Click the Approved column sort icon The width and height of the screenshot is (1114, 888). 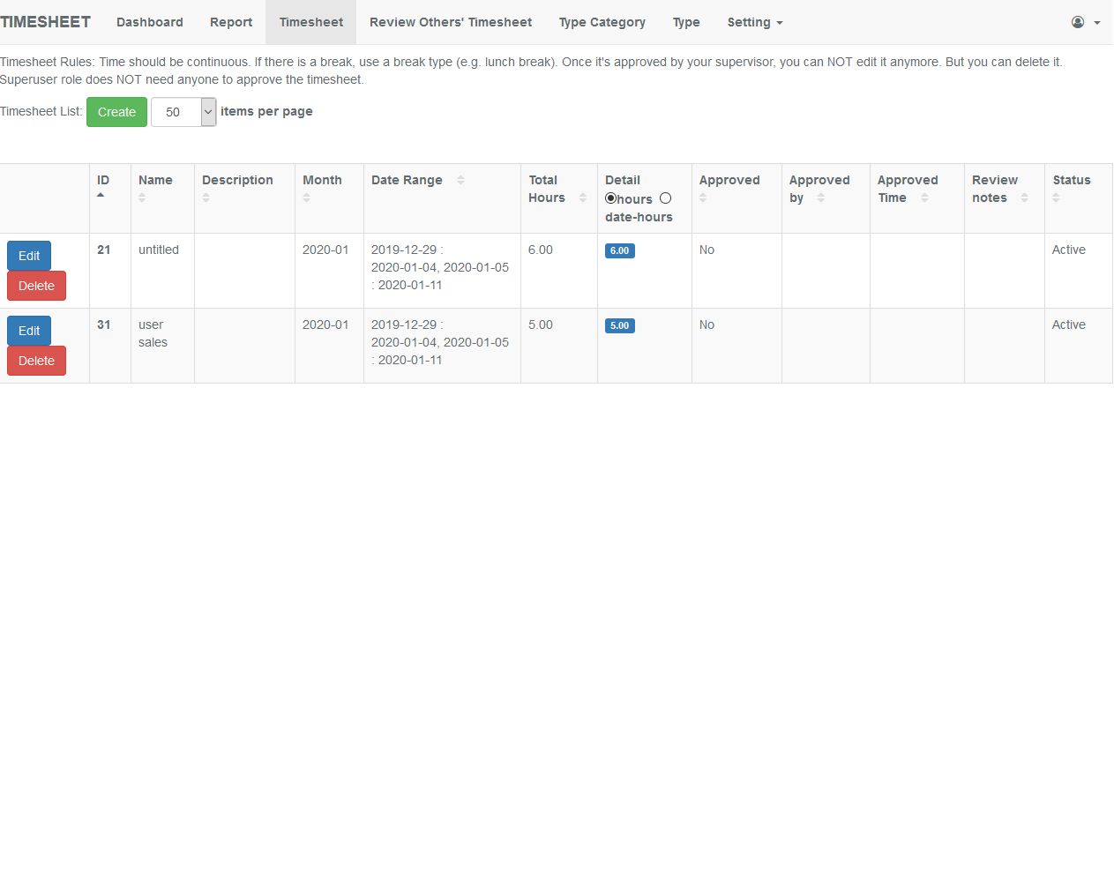(x=702, y=199)
